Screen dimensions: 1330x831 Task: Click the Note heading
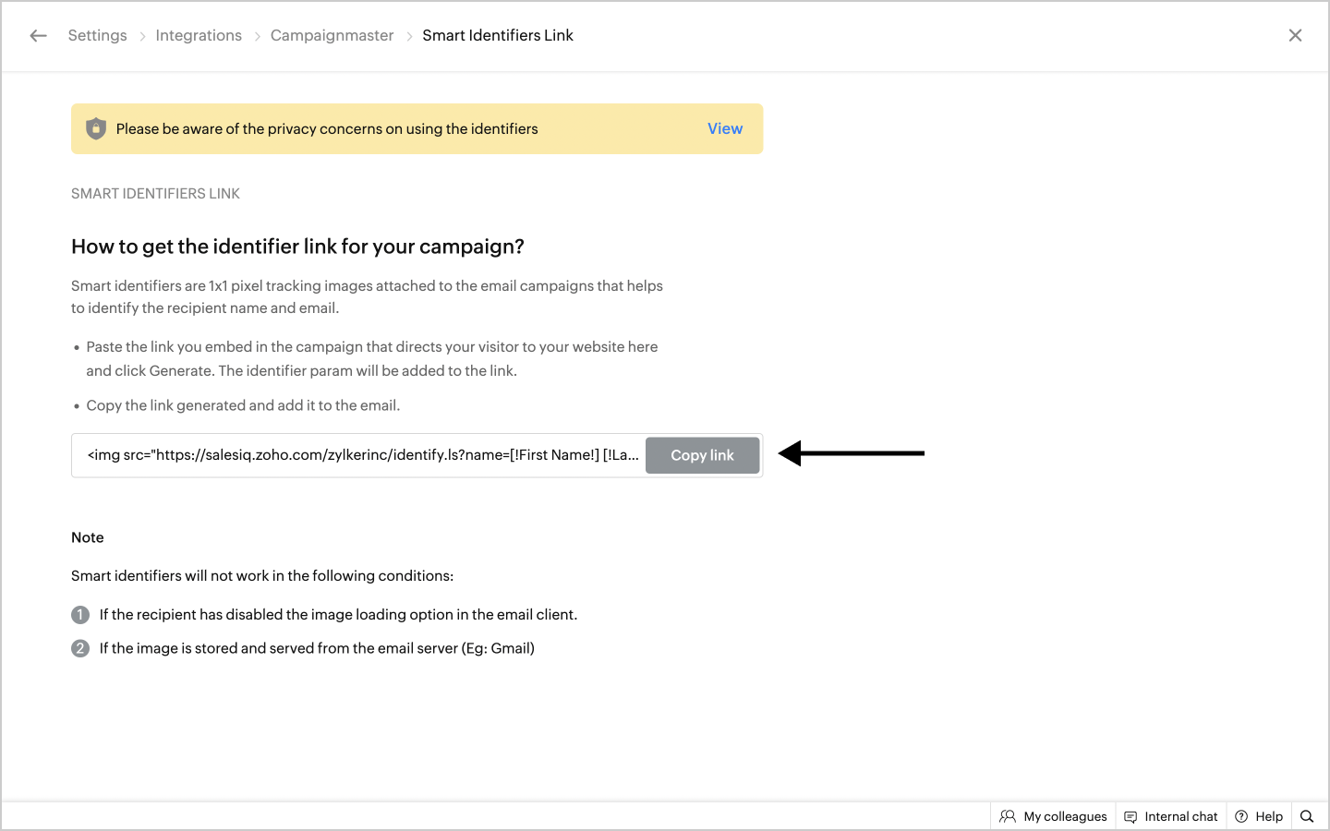pyautogui.click(x=88, y=537)
